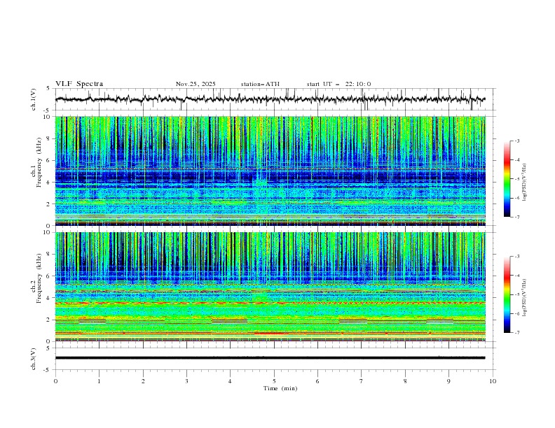This screenshot has height=428, width=555.
Task: Select the start UT 22:10:0 text
Action: pos(338,84)
